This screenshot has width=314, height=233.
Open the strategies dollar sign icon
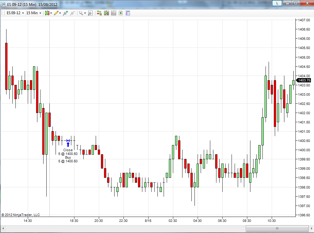click(x=120, y=13)
